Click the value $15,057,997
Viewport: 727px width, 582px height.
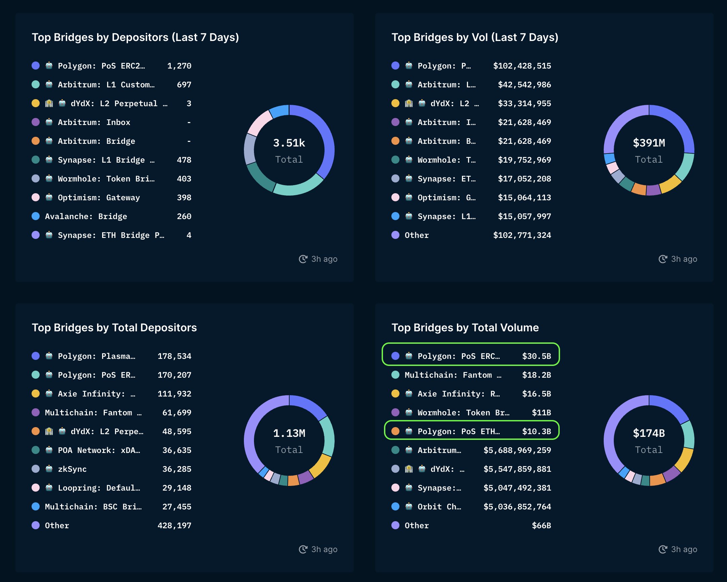[524, 216]
